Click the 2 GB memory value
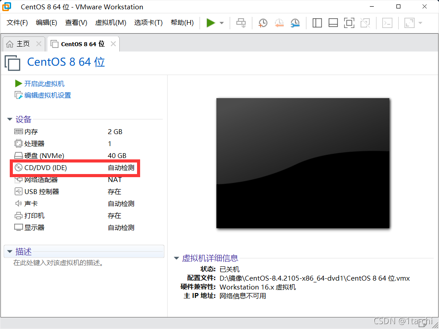Image resolution: width=439 pixels, height=329 pixels. [x=115, y=132]
